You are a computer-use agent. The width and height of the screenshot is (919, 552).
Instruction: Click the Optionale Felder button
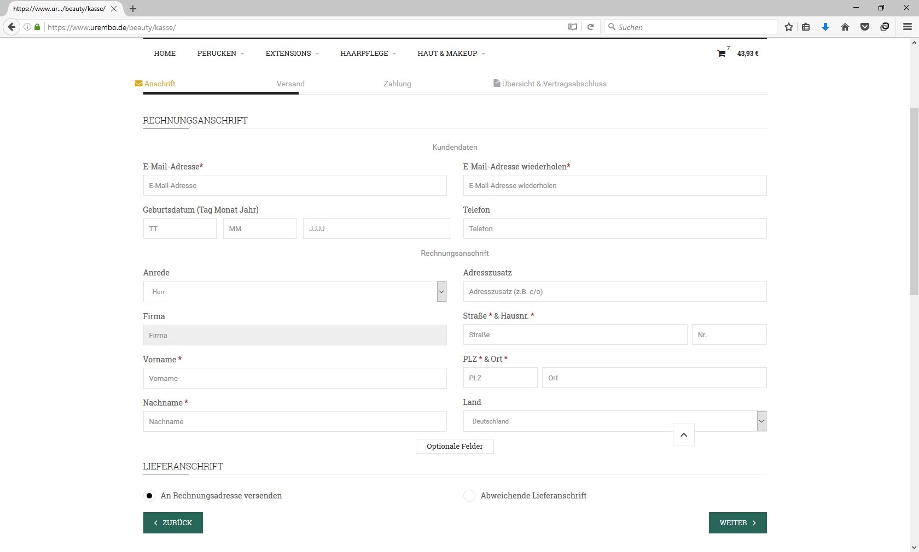455,446
